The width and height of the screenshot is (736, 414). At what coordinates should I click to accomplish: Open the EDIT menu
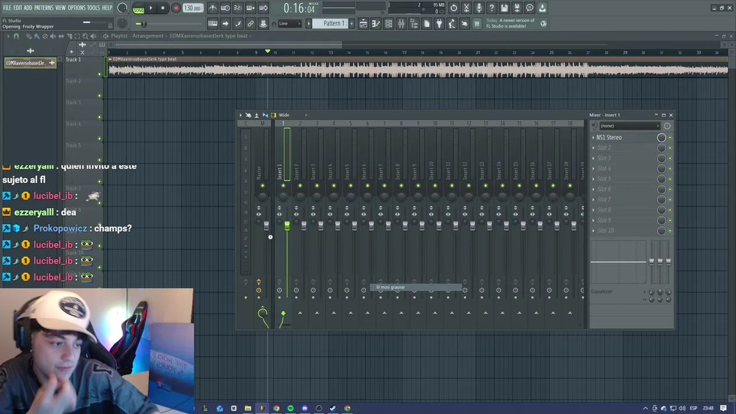(x=18, y=7)
